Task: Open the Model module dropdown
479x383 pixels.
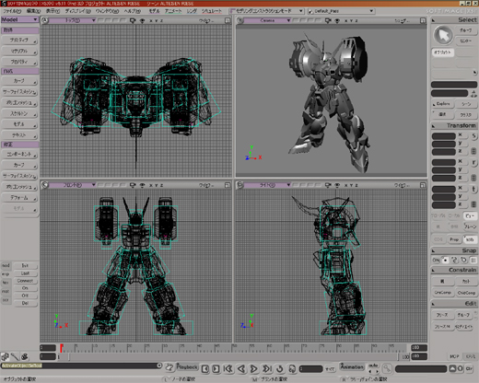Action: tap(20, 19)
